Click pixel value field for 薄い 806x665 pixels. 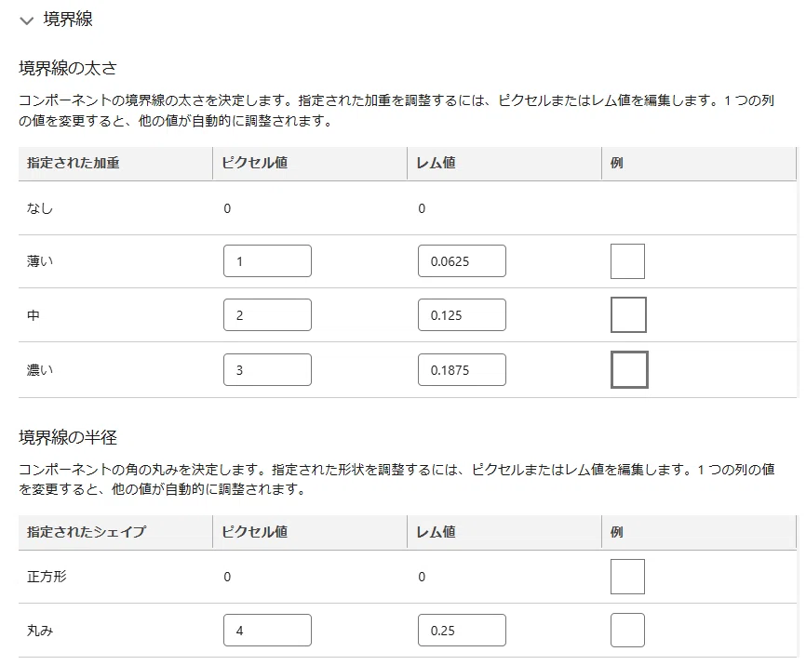point(267,260)
